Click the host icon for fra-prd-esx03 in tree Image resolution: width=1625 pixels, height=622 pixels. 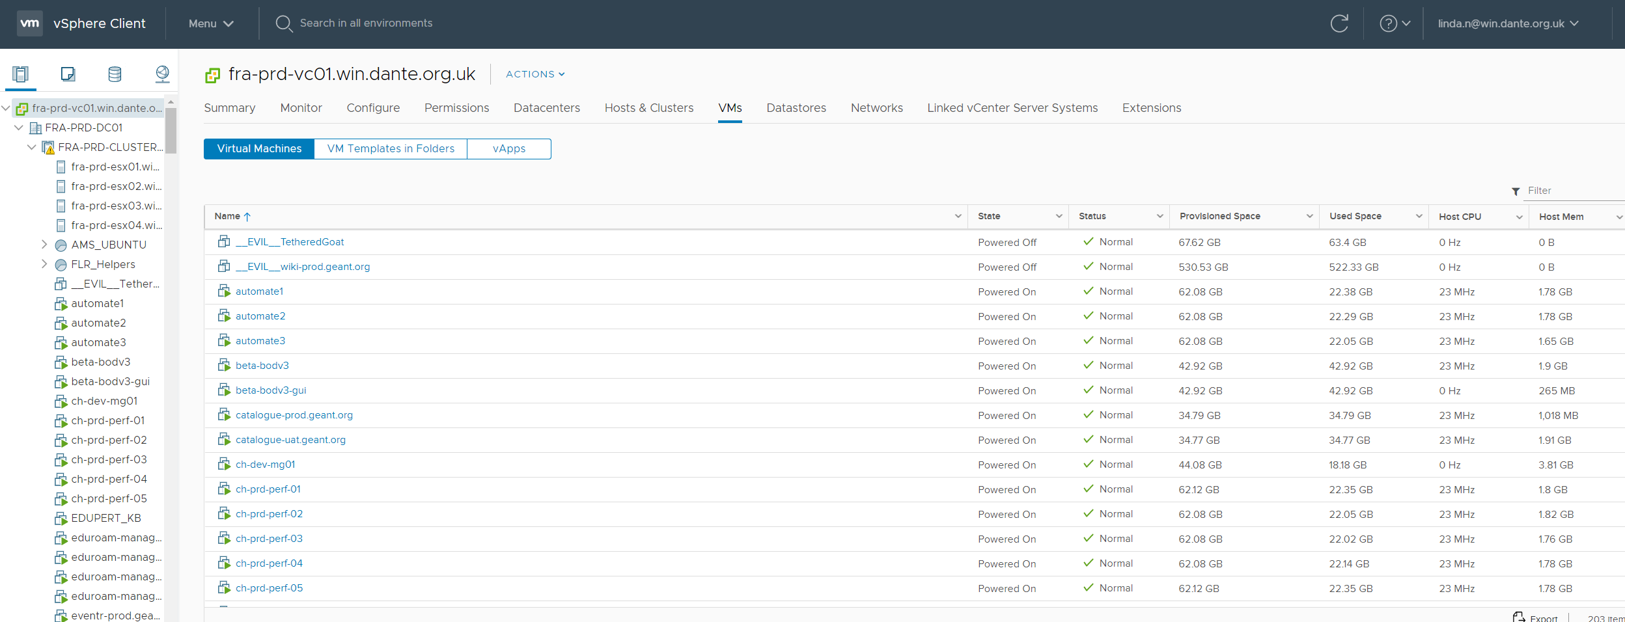(x=61, y=206)
